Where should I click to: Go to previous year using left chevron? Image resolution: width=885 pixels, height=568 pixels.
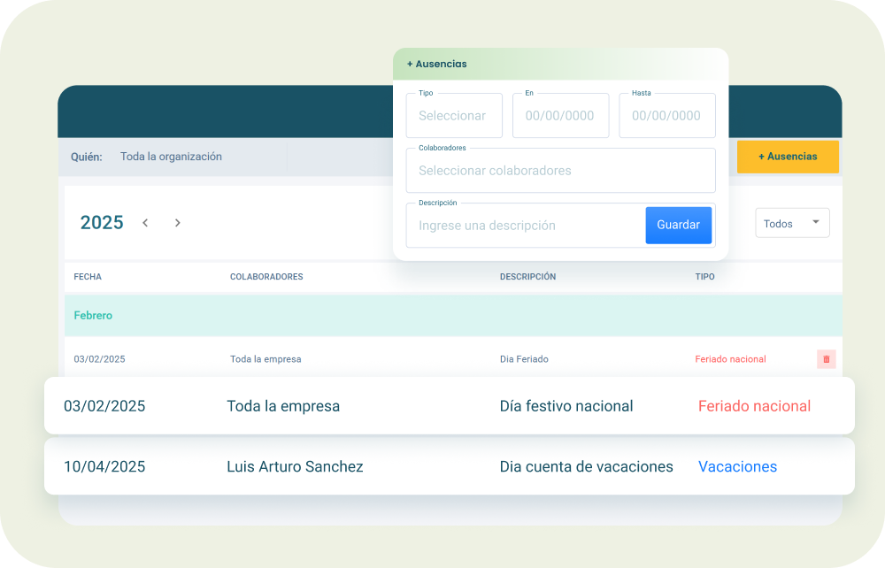(x=145, y=223)
